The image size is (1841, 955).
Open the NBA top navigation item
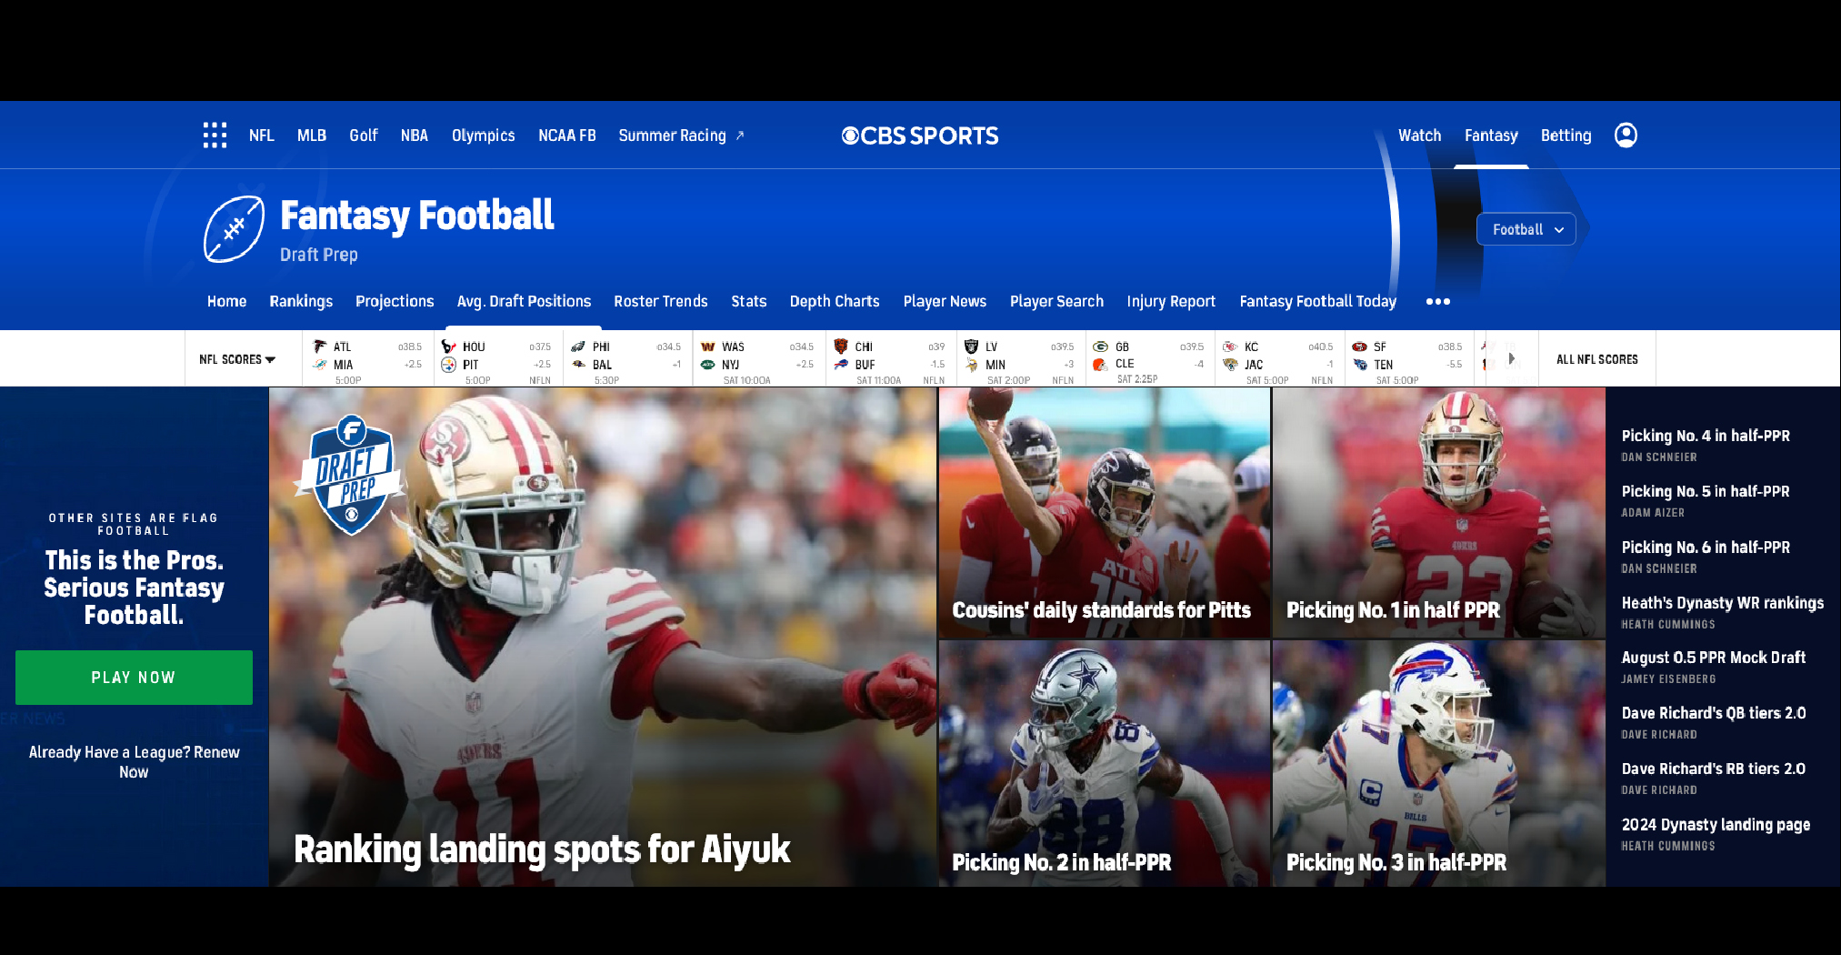(x=415, y=136)
